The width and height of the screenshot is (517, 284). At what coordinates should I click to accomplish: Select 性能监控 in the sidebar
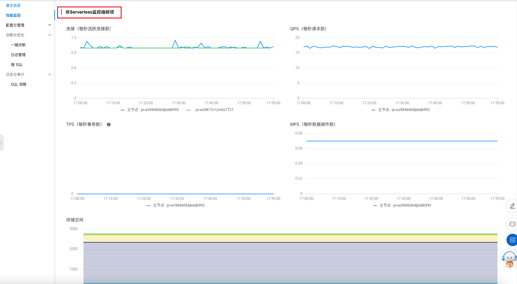pyautogui.click(x=13, y=15)
